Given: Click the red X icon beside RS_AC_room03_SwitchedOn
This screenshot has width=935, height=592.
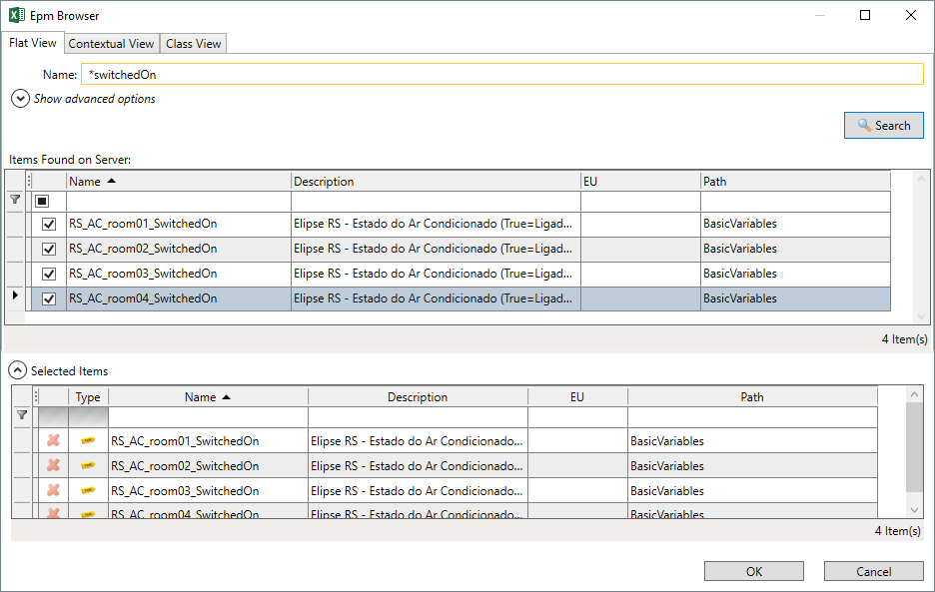Looking at the screenshot, I should pos(53,490).
